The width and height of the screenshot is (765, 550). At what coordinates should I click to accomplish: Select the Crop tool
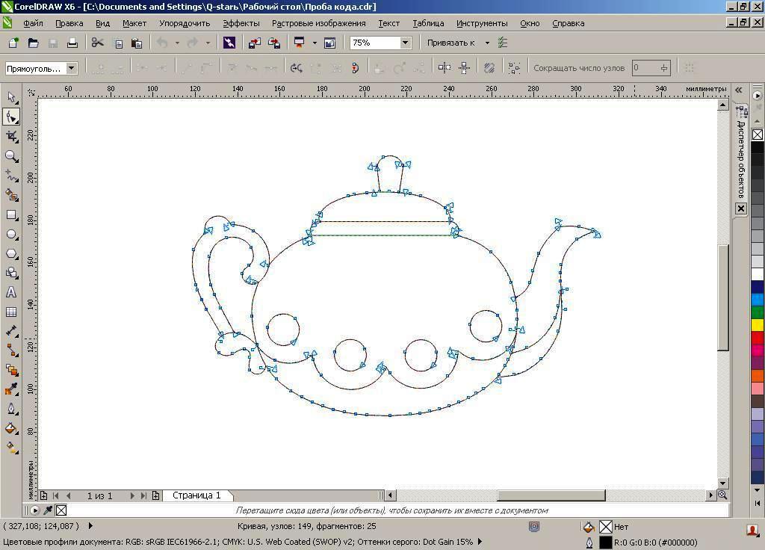[x=11, y=137]
